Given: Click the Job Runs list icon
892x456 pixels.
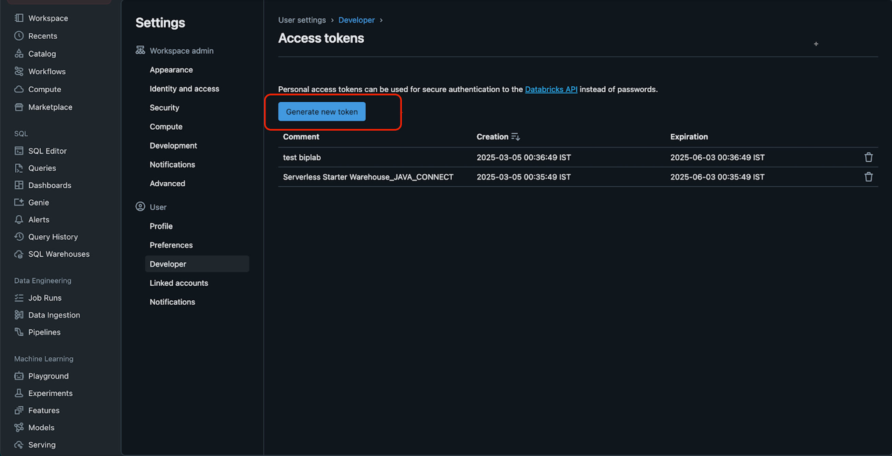Looking at the screenshot, I should (x=19, y=298).
